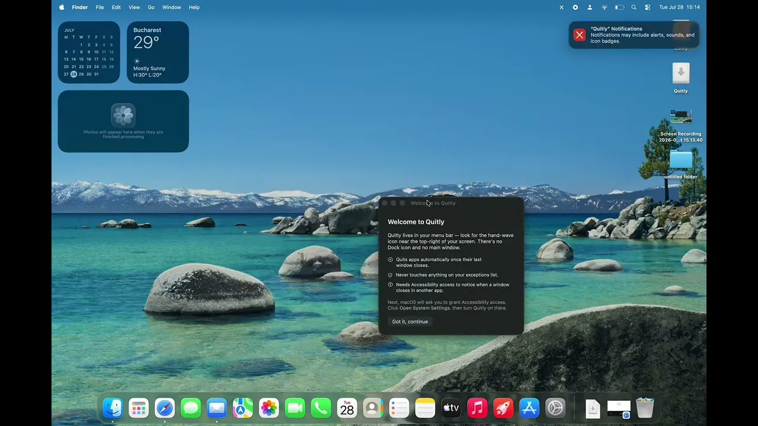Image resolution: width=758 pixels, height=426 pixels.
Task: Click the user account icon in the menu bar
Action: (589, 7)
